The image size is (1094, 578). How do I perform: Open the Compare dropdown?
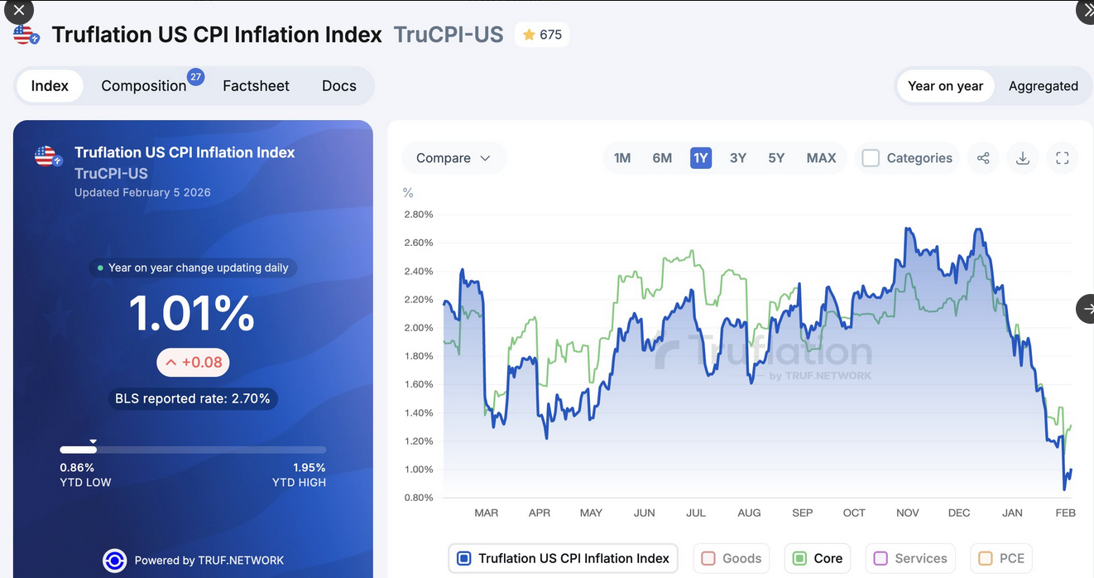453,158
